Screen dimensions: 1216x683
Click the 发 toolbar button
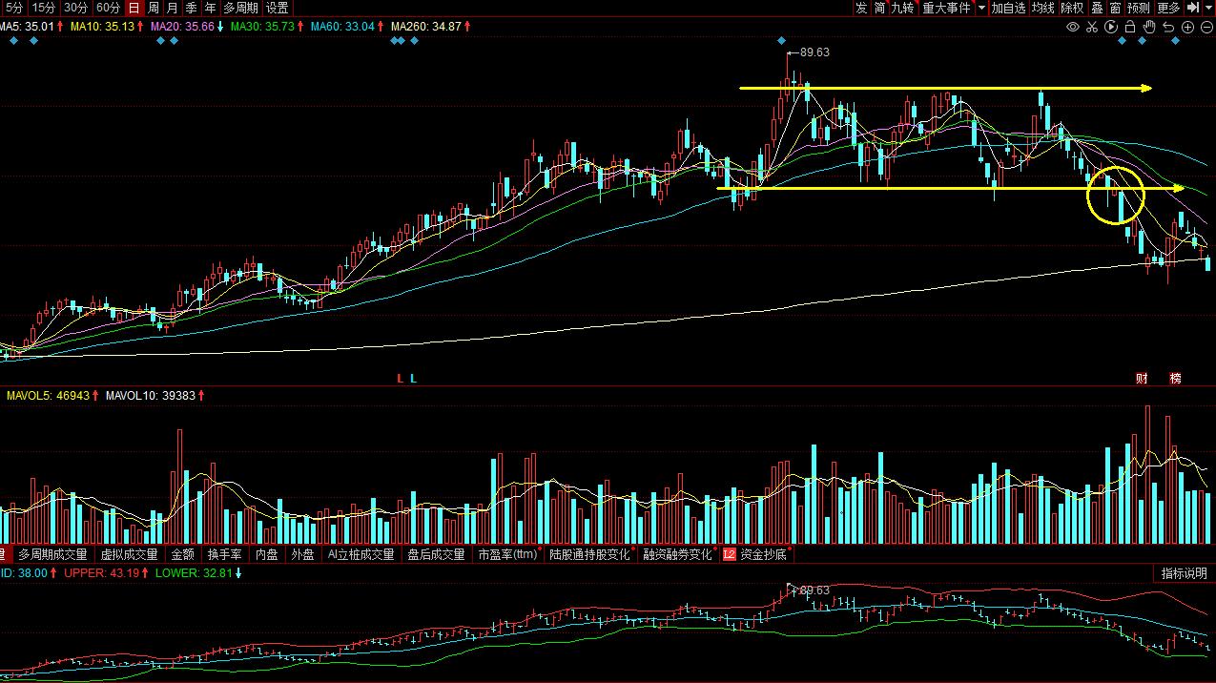pyautogui.click(x=861, y=8)
